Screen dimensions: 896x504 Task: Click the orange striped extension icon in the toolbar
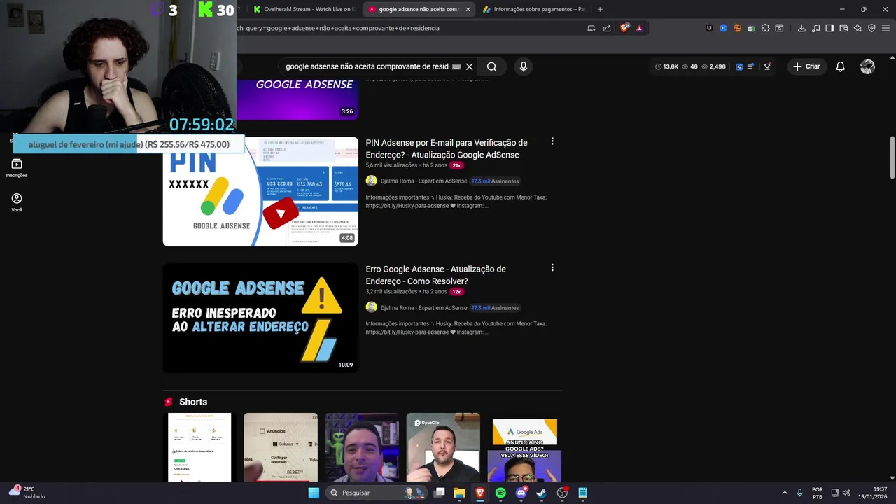(x=737, y=28)
